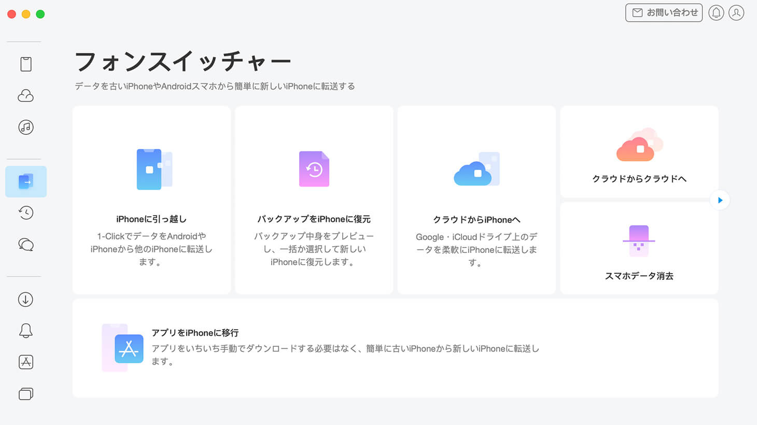Image resolution: width=757 pixels, height=425 pixels.
Task: Open the スマホデータ消去 data erase feature
Action: tap(639, 248)
